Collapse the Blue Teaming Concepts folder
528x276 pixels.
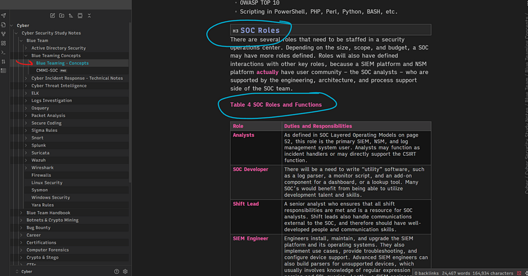[26, 55]
